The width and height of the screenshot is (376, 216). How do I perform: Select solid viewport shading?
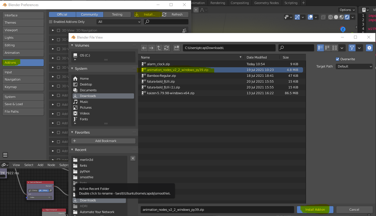(336, 17)
